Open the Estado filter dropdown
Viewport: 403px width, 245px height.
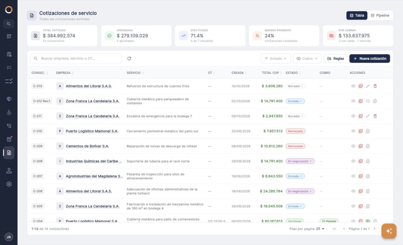pyautogui.click(x=275, y=59)
